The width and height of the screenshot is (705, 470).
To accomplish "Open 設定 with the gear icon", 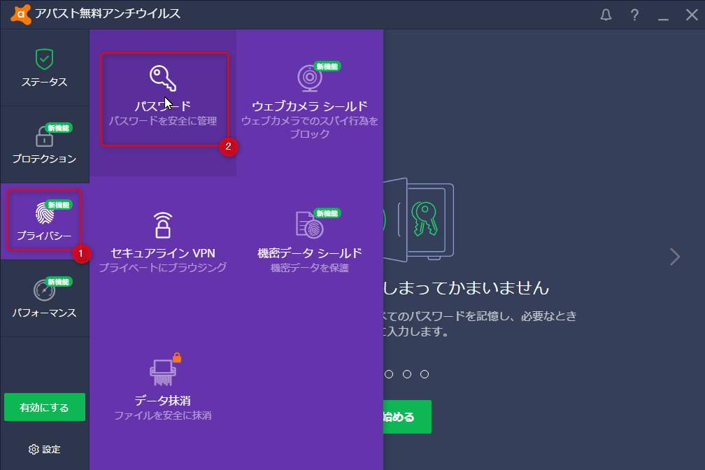I will [x=45, y=449].
